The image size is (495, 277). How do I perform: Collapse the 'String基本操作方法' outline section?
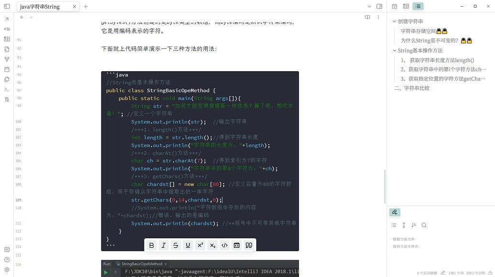tap(394, 51)
